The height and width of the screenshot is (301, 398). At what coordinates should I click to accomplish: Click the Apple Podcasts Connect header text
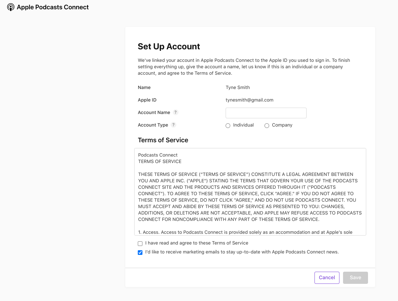52,7
